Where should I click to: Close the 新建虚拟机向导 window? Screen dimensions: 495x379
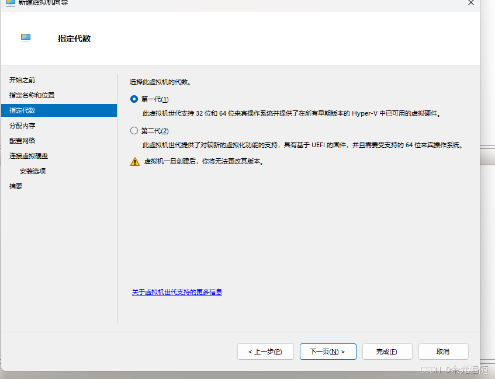pos(470,3)
